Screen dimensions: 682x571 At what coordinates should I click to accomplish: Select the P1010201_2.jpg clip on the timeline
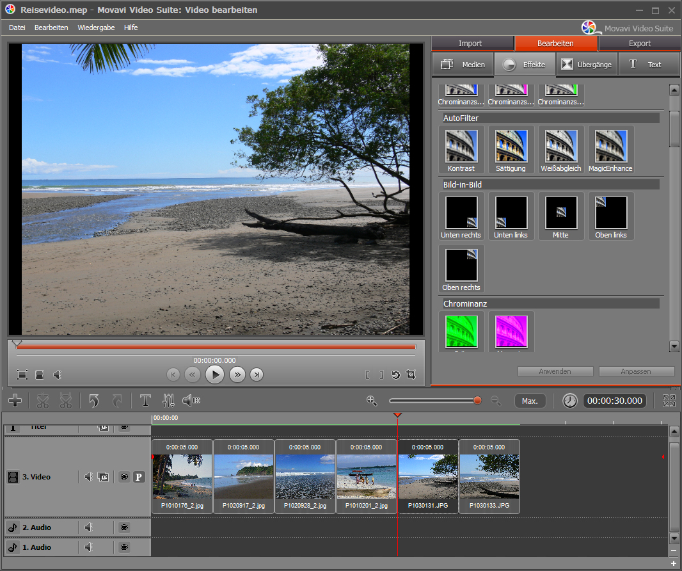pos(367,476)
